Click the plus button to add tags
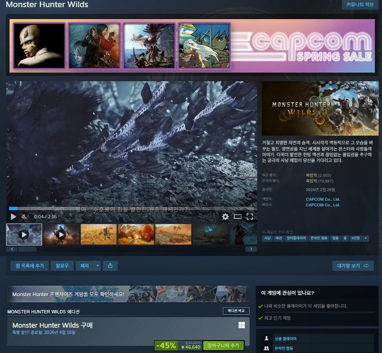Screen dimensions: 382x353 pos(366,238)
